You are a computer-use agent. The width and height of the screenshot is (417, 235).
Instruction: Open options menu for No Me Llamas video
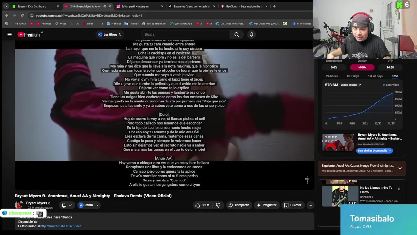click(399, 188)
